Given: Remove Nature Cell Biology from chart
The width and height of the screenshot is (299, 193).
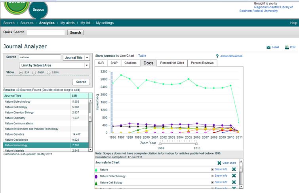Looking at the screenshot, I should 234,182.
